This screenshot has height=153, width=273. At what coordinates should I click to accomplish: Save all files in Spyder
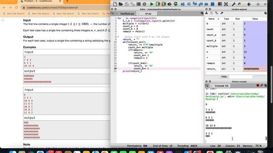pos(133,4)
